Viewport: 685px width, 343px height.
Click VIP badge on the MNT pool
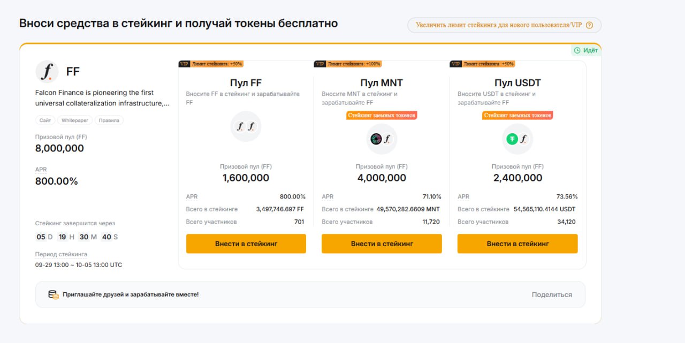pyautogui.click(x=319, y=64)
